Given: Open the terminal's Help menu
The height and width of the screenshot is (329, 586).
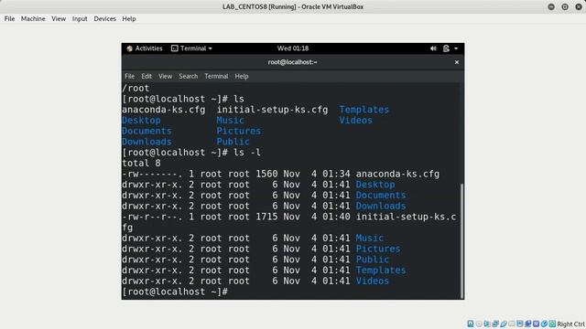Looking at the screenshot, I should [242, 76].
